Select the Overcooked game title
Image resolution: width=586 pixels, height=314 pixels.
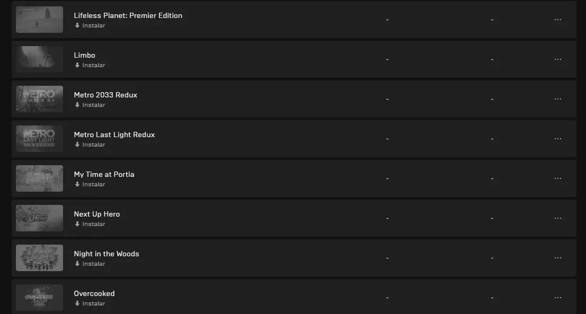tap(94, 293)
